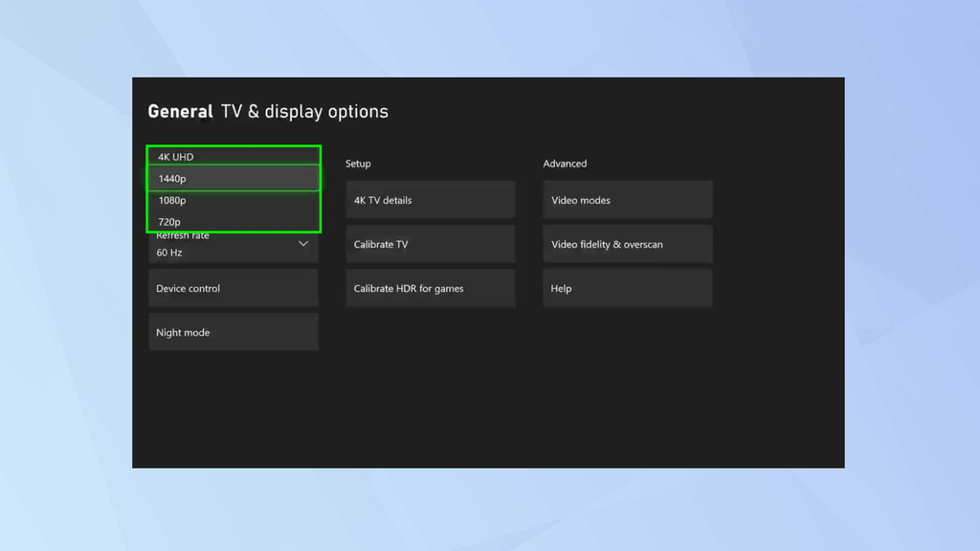
Task: Open the Night mode settings
Action: (234, 332)
